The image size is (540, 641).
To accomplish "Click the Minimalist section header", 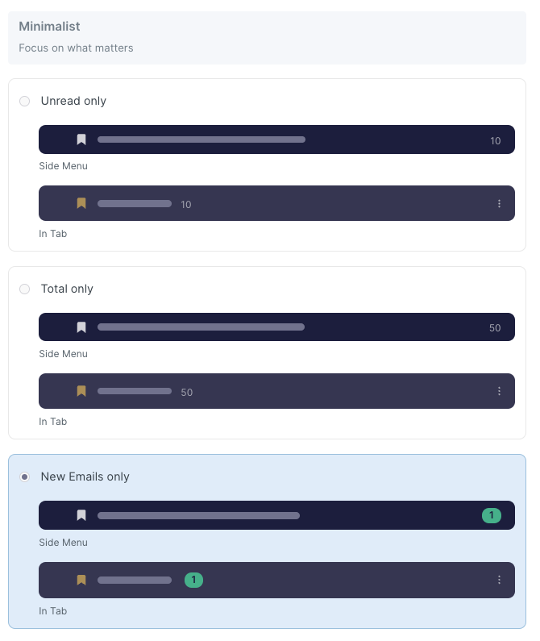I will (49, 27).
